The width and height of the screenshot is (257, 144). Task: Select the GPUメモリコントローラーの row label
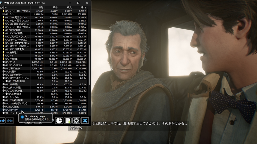pos(17,78)
